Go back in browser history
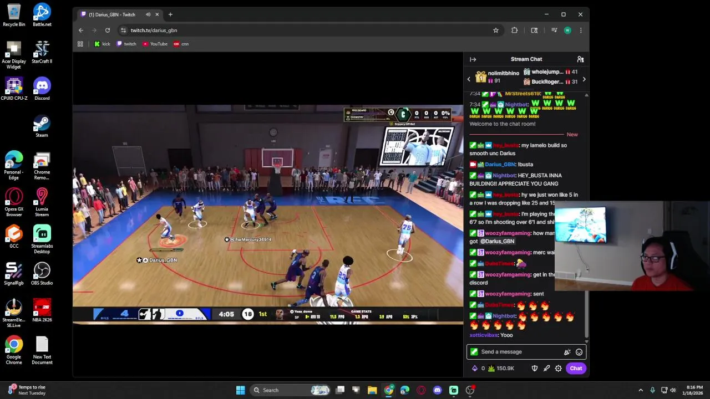Image resolution: width=710 pixels, height=399 pixels. [81, 30]
